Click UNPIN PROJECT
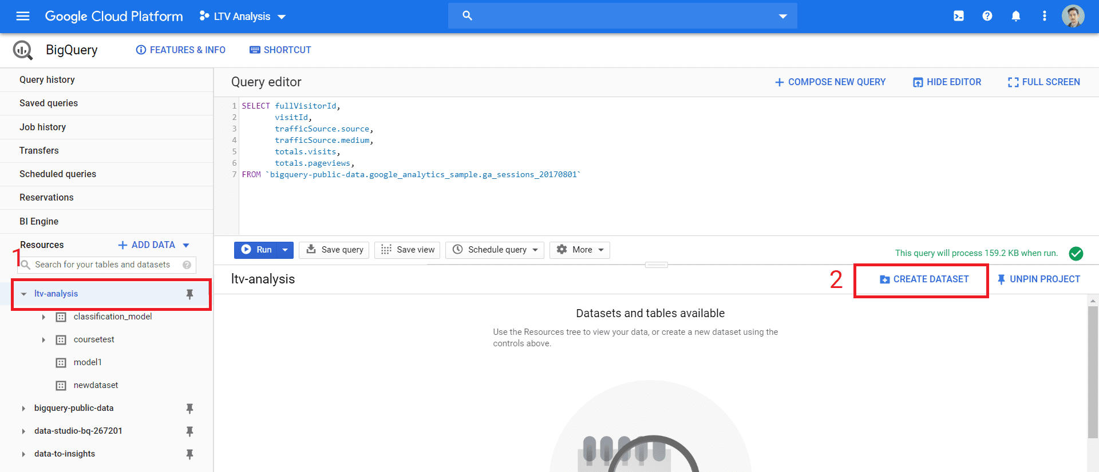Image resolution: width=1099 pixels, height=472 pixels. [x=1038, y=279]
